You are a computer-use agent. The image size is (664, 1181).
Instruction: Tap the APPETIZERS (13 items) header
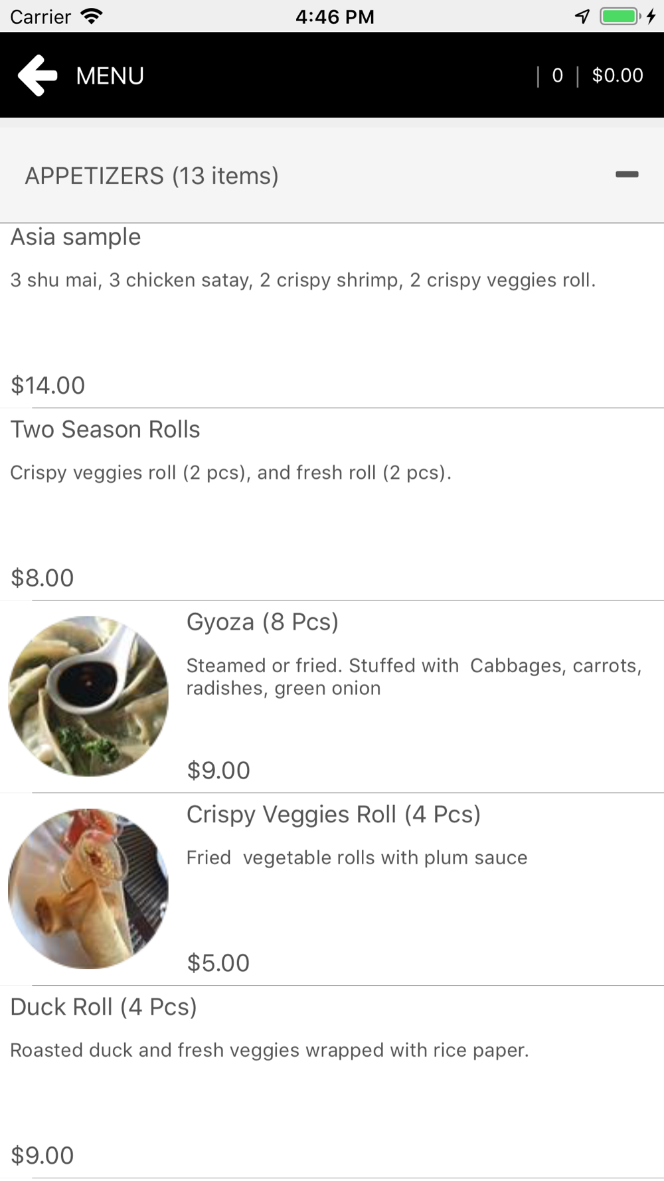[x=151, y=176]
